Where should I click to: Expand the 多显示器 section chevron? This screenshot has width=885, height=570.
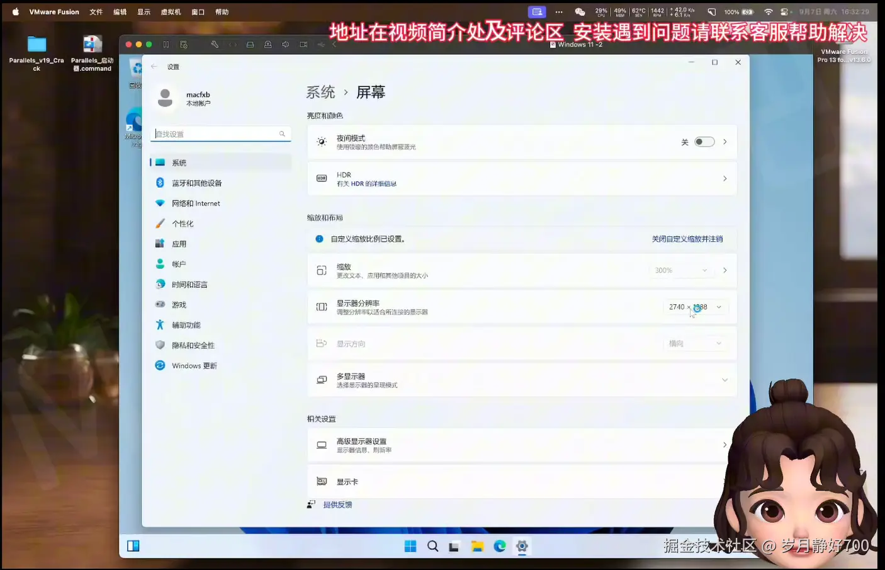point(724,380)
